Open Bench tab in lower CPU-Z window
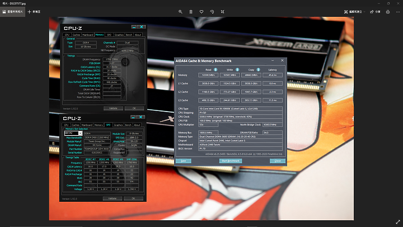This screenshot has height=227, width=403. (128, 125)
